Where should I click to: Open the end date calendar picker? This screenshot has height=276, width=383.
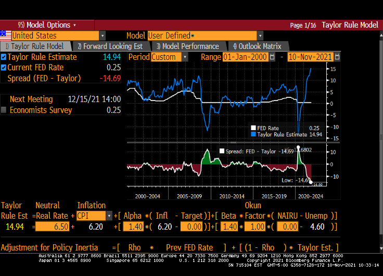tap(337, 57)
